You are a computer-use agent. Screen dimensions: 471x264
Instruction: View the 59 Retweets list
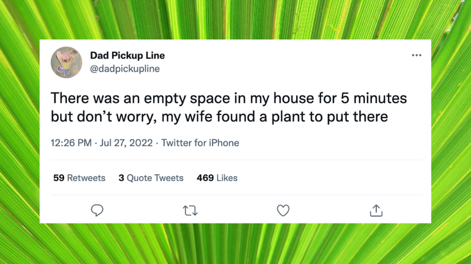79,178
